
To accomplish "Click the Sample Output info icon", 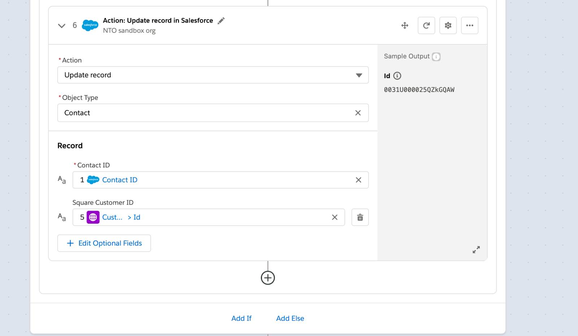I will (436, 57).
